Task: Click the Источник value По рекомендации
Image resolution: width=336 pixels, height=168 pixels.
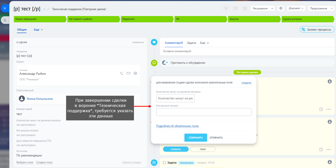Action: click(x=29, y=156)
